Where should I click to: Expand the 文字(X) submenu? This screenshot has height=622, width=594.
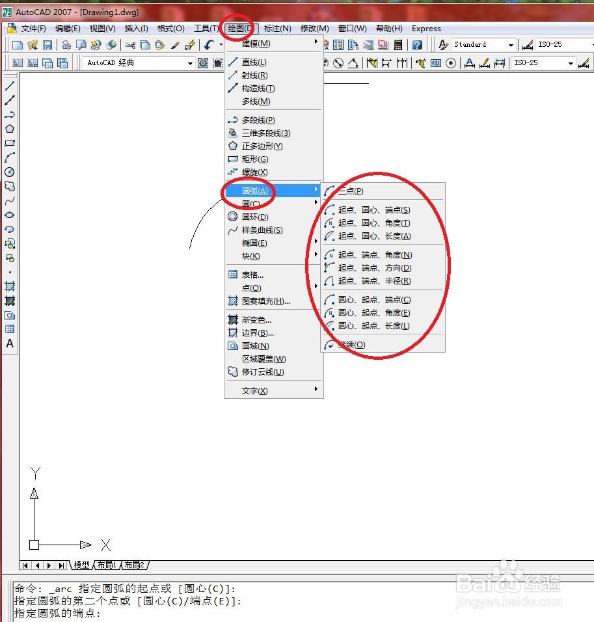click(274, 391)
